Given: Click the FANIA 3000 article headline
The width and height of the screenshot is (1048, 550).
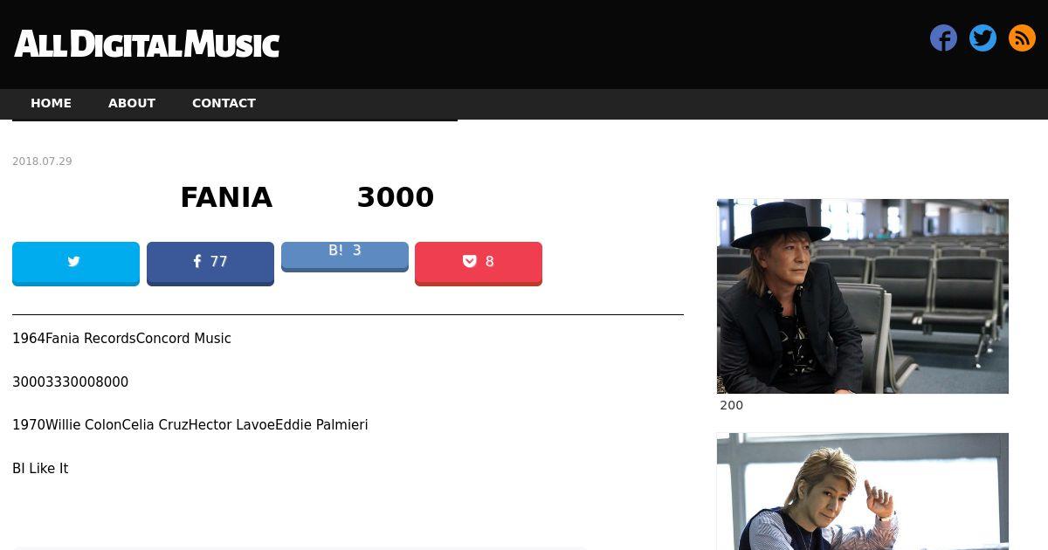Looking at the screenshot, I should (307, 197).
